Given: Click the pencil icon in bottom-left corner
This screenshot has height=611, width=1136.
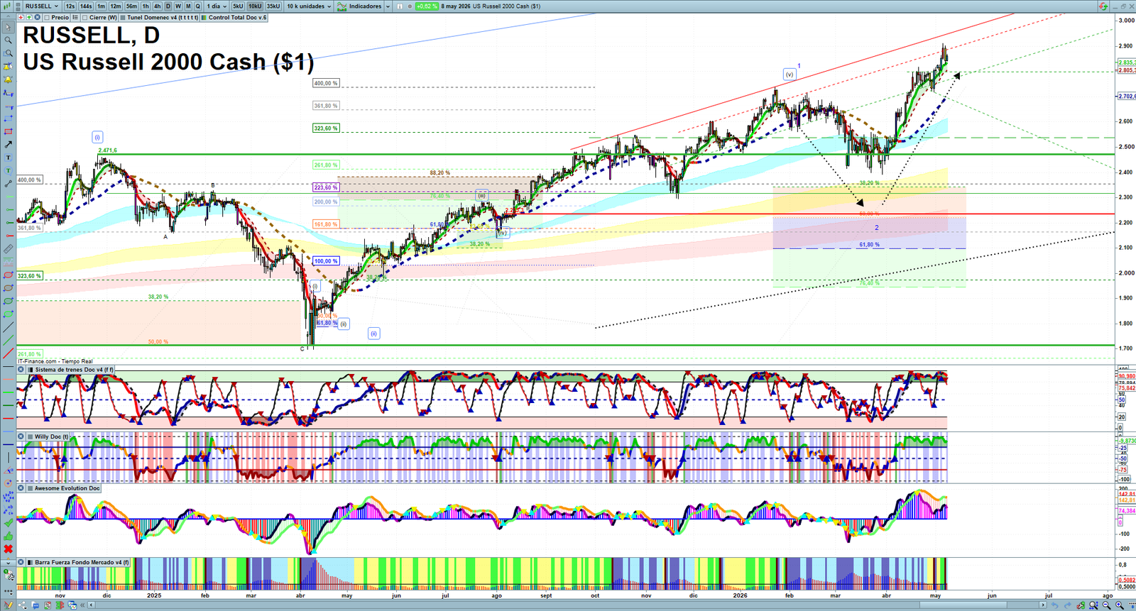Looking at the screenshot, I should pos(9,605).
